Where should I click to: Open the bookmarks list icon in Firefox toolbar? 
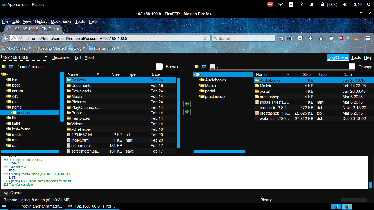(x=290, y=39)
